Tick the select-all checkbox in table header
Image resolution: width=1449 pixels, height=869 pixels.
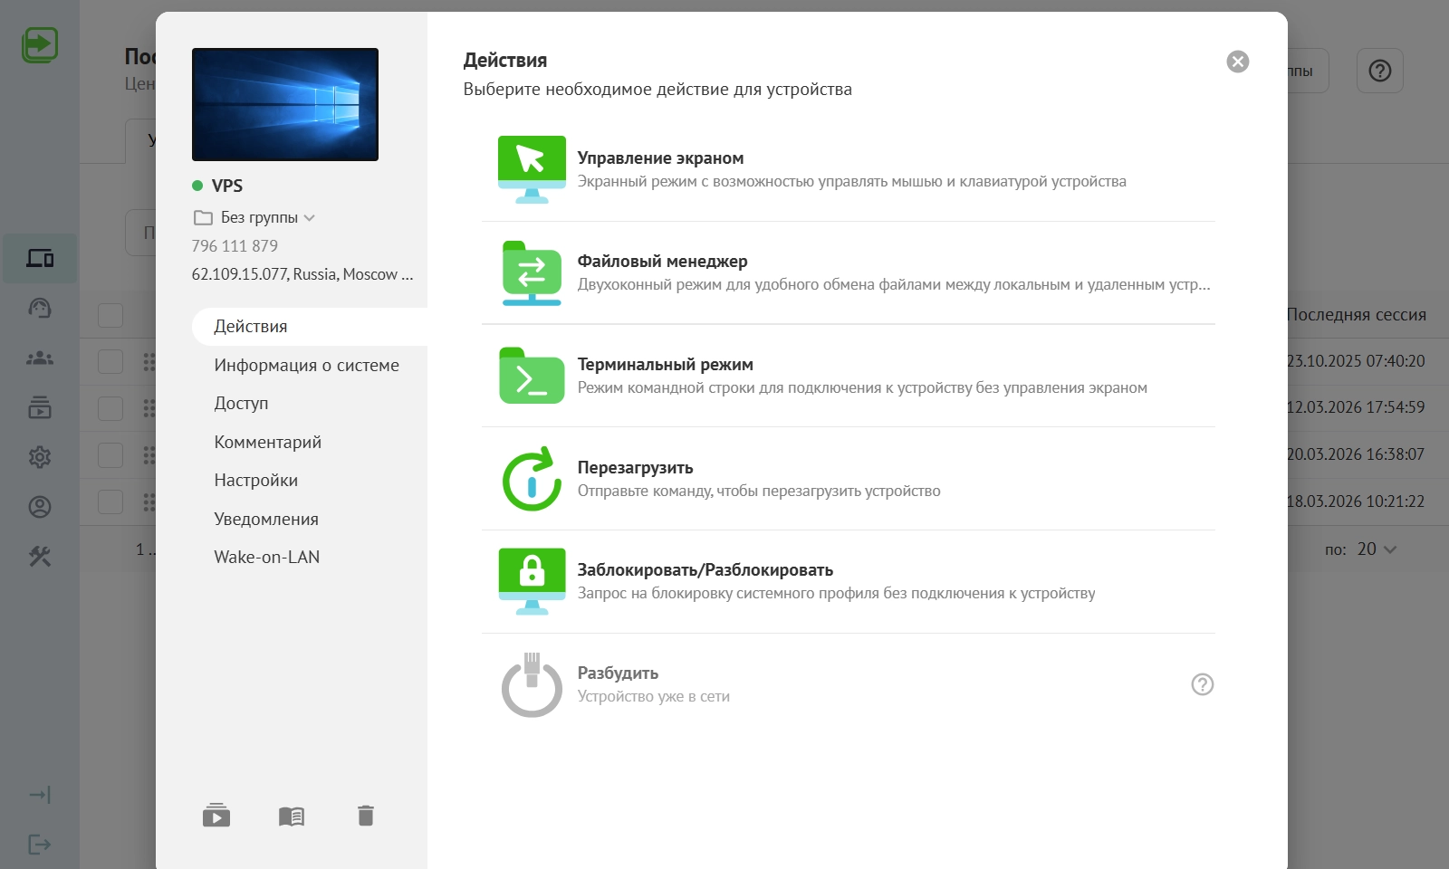pyautogui.click(x=110, y=315)
